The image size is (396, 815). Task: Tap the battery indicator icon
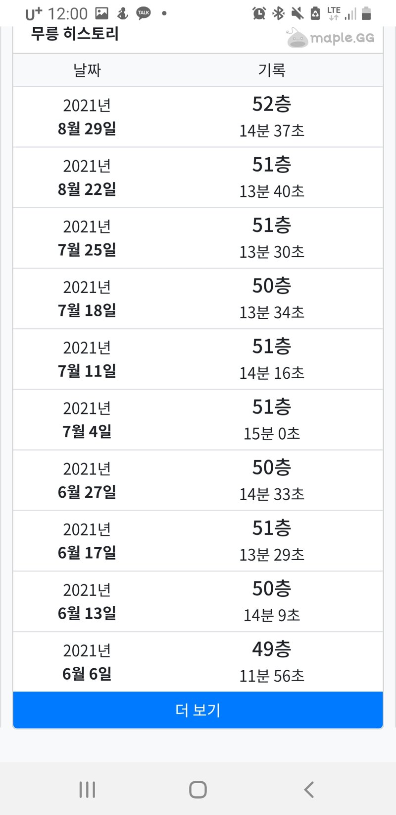(x=366, y=13)
